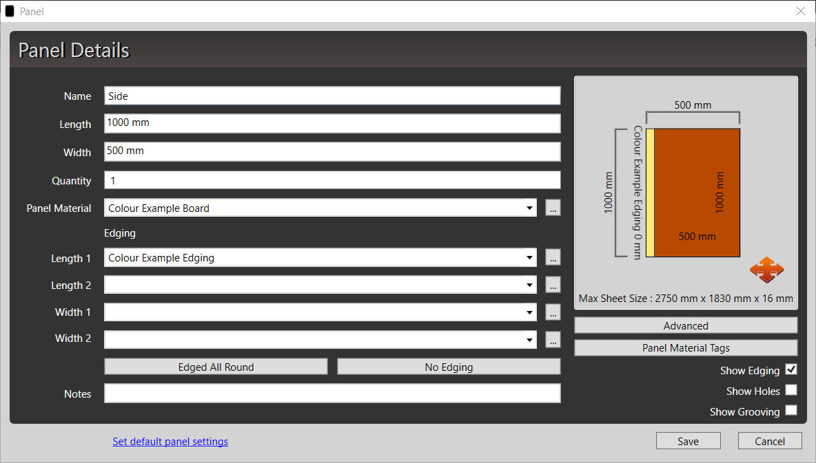Click the yellow edging strip in preview
Viewport: 816px width, 463px height.
pyautogui.click(x=650, y=192)
